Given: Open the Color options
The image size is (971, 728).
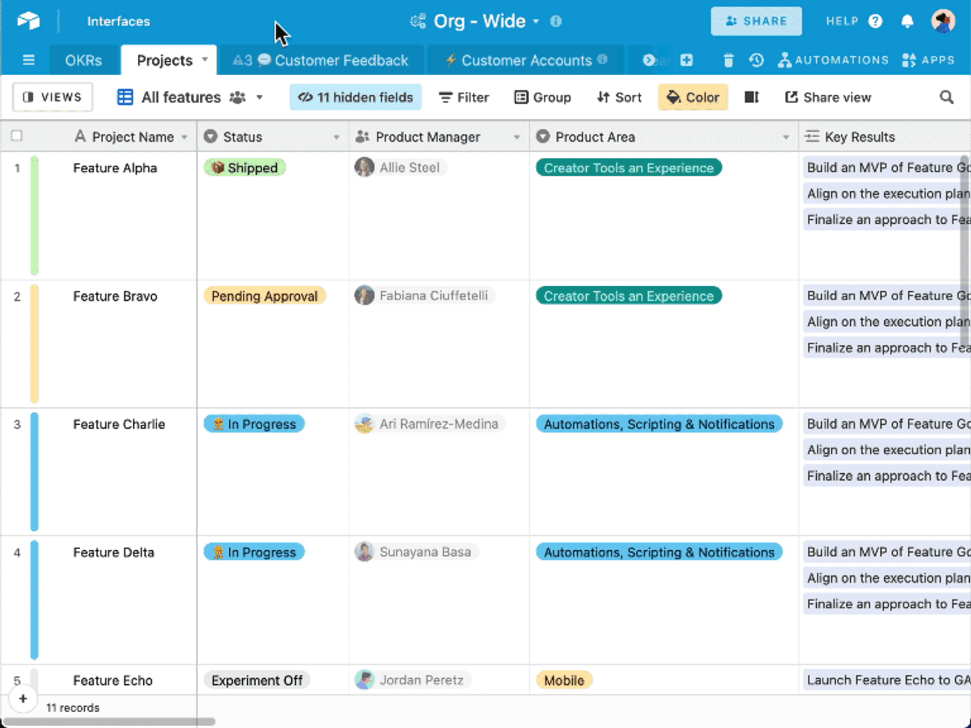Looking at the screenshot, I should click(693, 97).
